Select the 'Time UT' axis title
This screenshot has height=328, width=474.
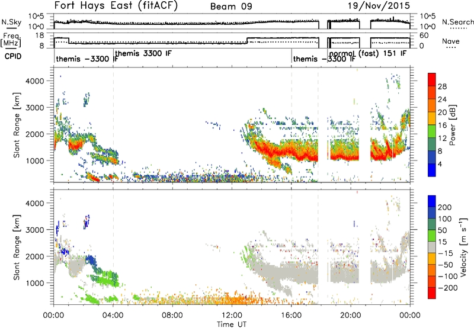[x=232, y=324]
